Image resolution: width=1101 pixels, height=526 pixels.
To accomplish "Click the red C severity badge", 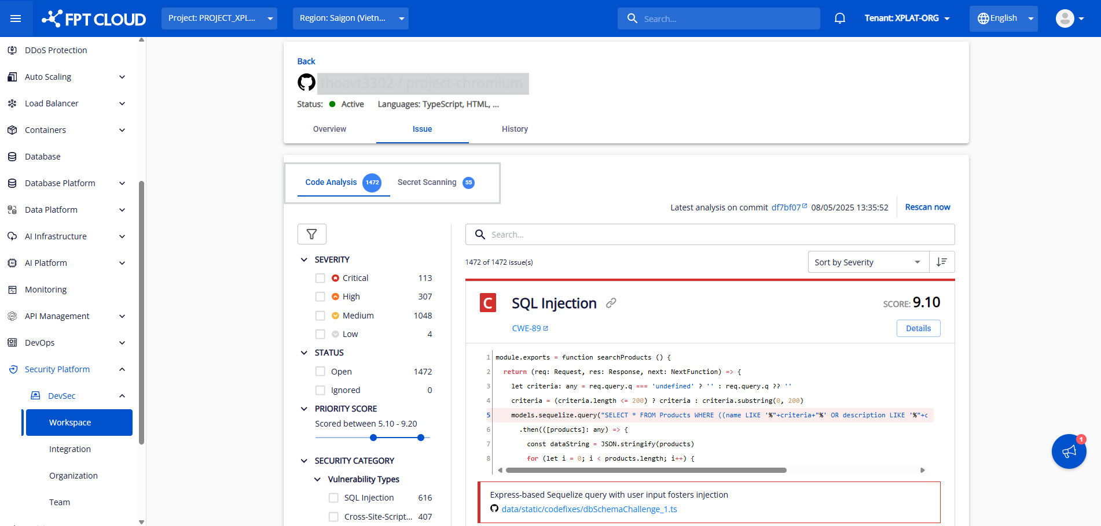I will click(x=488, y=303).
